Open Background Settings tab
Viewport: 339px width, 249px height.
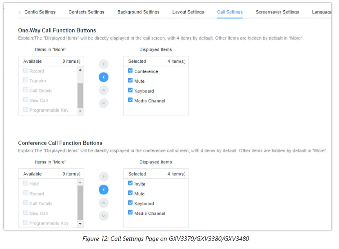[x=138, y=12]
